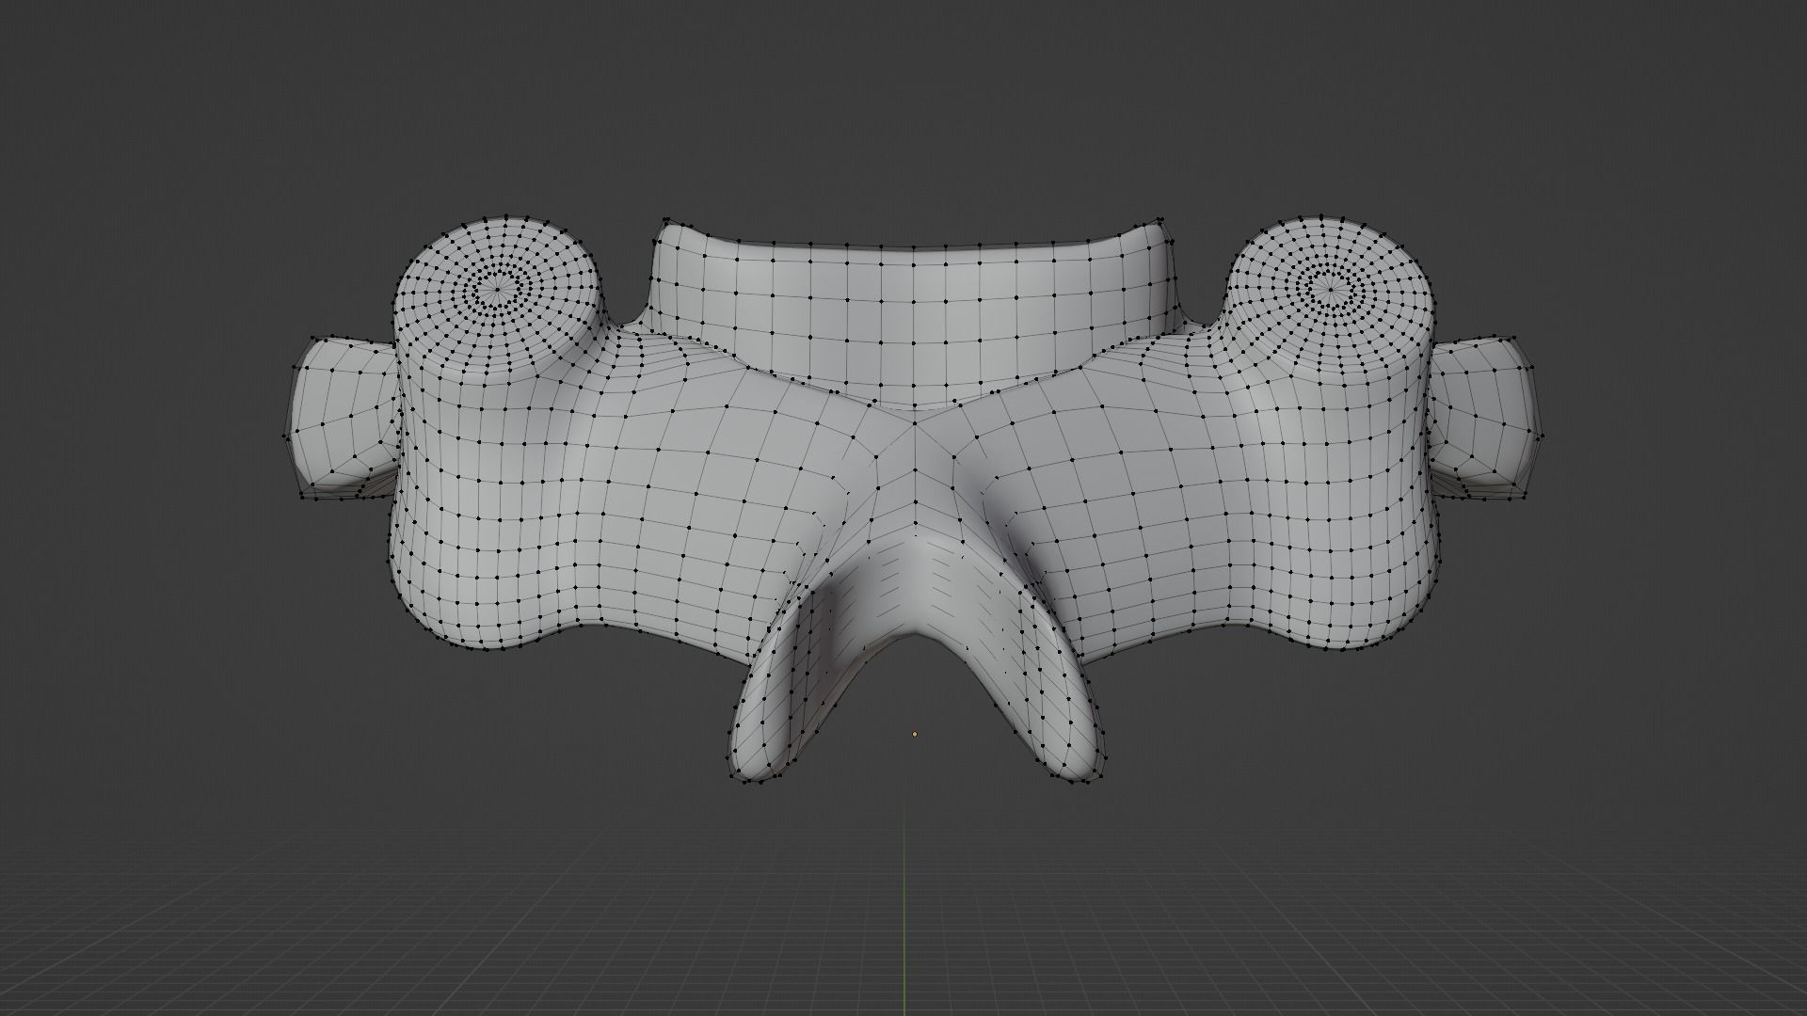
Task: Click the lower-left rounded bulge of mesh
Action: [x=471, y=611]
